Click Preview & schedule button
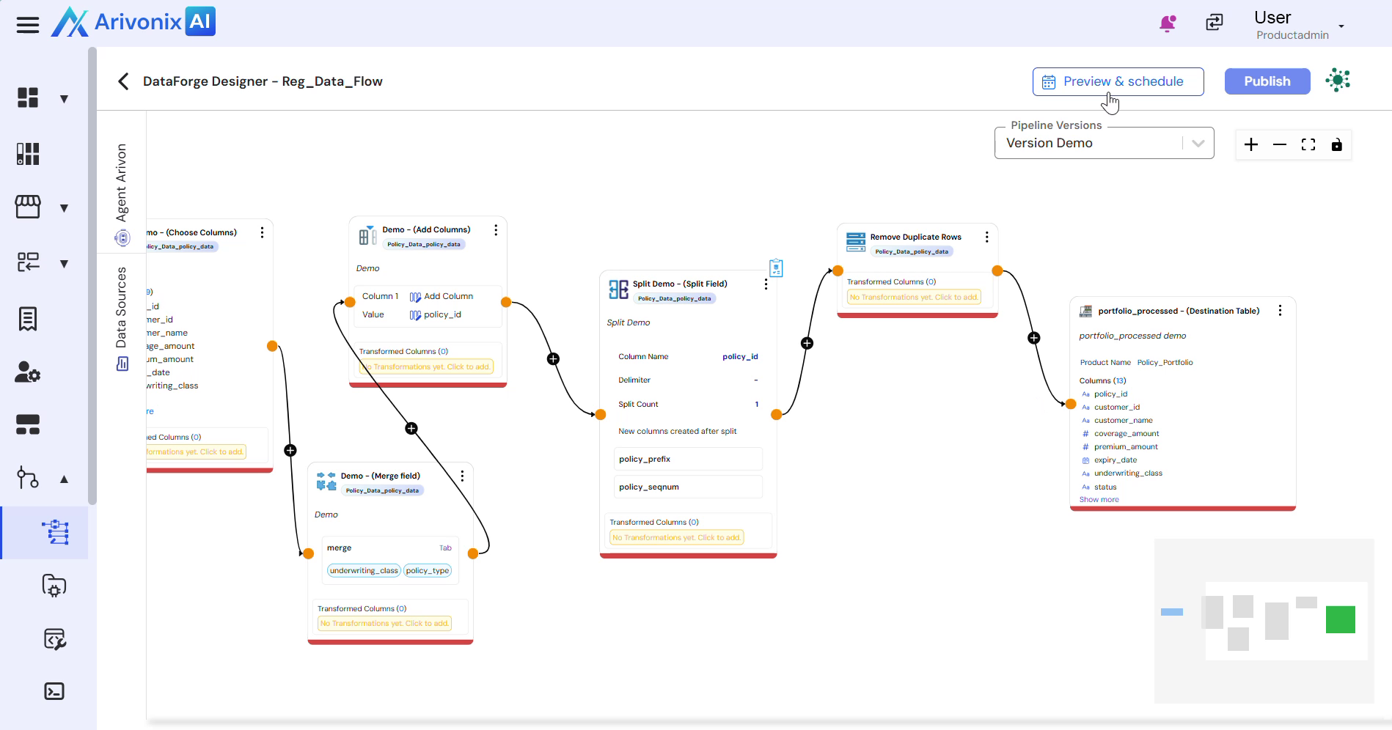Screen dimensions: 1392x730 point(1118,81)
